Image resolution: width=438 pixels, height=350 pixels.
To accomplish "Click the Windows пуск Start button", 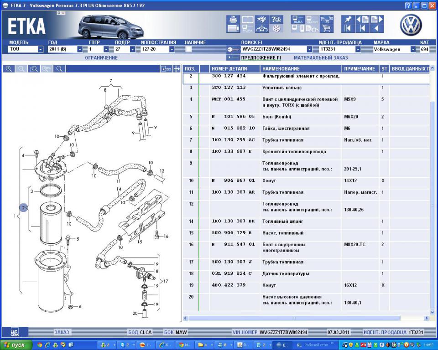I will click(16, 345).
